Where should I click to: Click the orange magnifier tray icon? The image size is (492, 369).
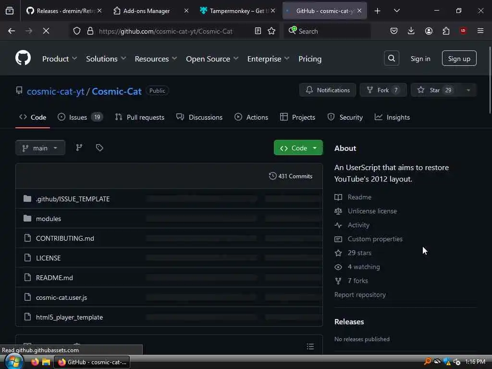click(427, 361)
